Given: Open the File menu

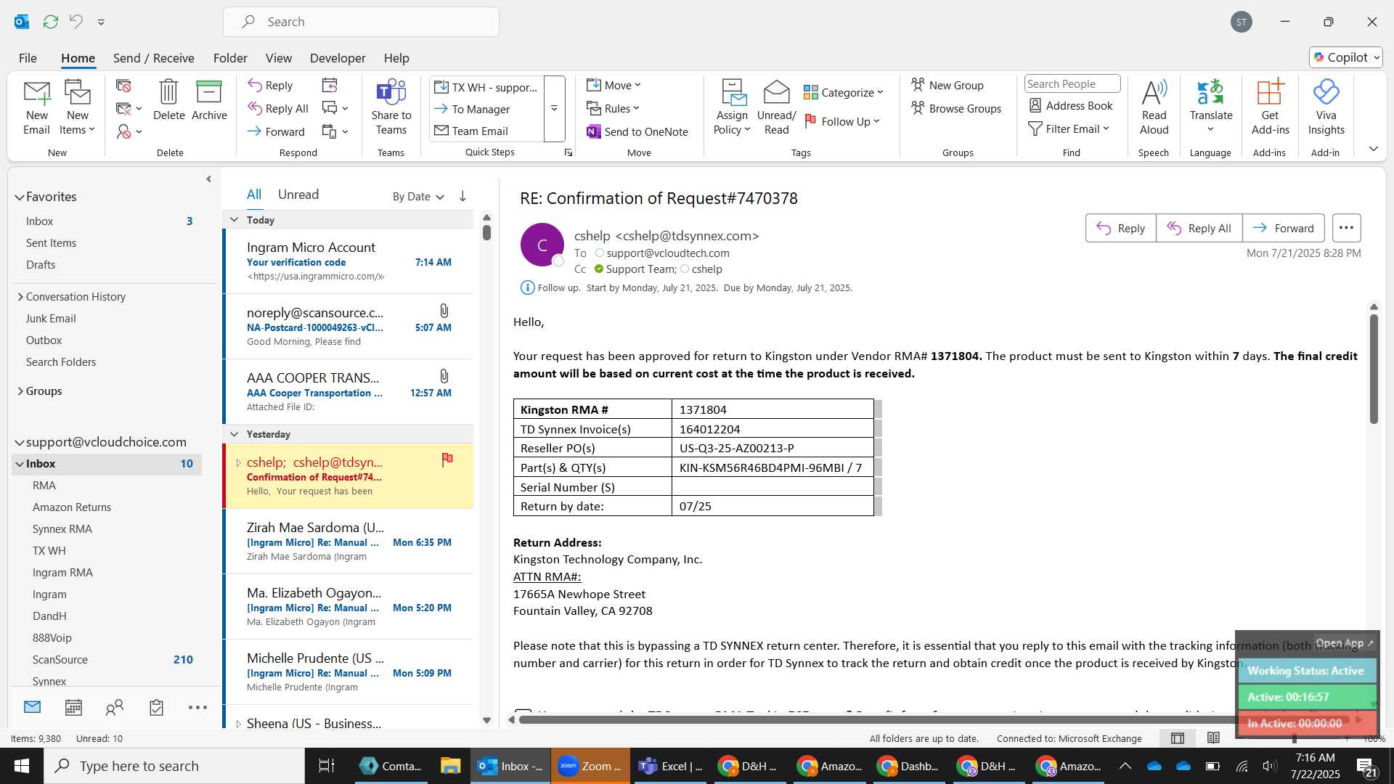Looking at the screenshot, I should 28,58.
